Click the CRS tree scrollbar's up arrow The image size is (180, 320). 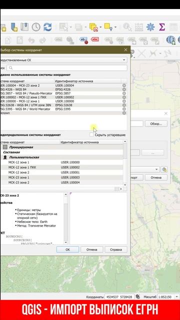[125, 141]
